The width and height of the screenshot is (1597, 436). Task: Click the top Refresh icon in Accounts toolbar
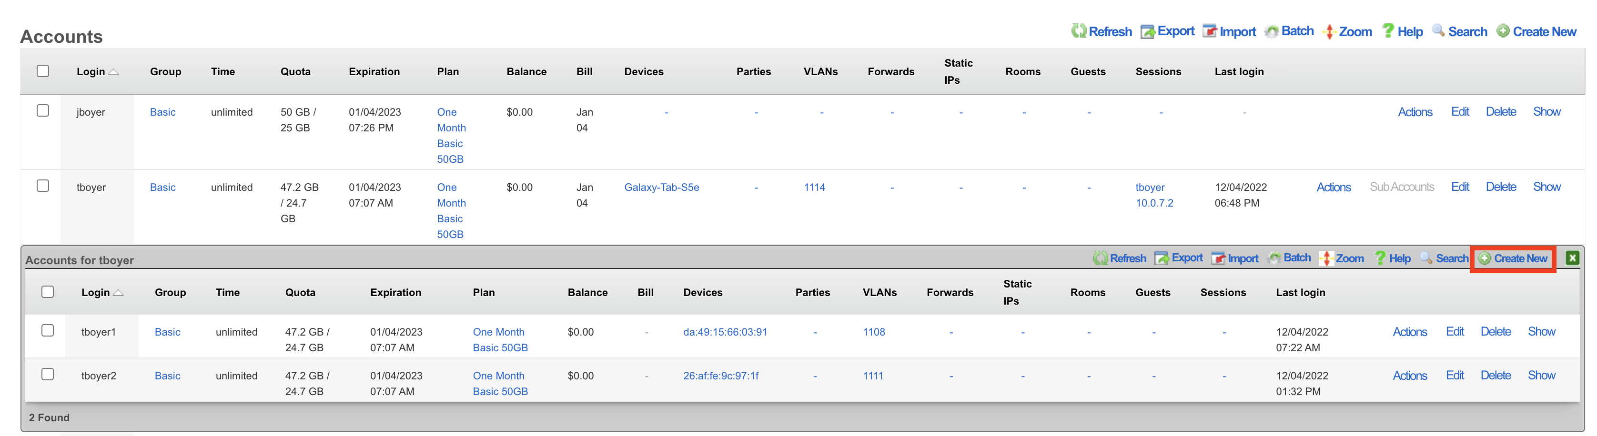point(1079,31)
